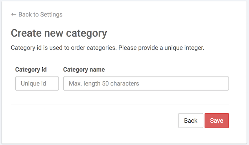249x145 pixels.
Task: Select the 'Max. length 50 characters' placeholder box
Action: (x=146, y=83)
